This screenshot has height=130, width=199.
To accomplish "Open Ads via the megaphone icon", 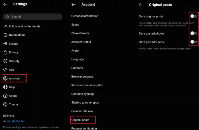I will (x=5, y=70).
